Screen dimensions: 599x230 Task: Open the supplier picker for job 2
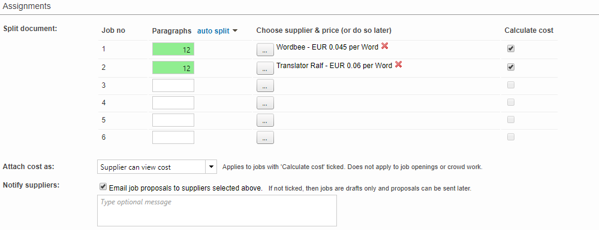265,68
